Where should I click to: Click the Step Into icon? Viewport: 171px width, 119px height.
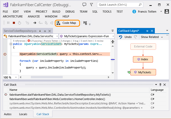(41, 23)
